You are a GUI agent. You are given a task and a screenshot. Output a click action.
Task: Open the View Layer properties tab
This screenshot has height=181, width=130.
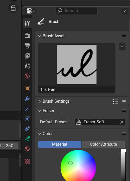tap(27, 56)
